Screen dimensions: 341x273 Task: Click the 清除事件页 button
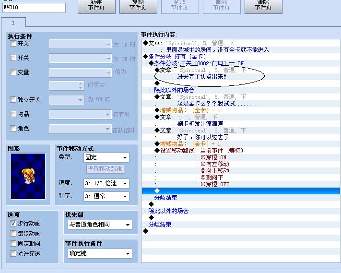click(263, 6)
